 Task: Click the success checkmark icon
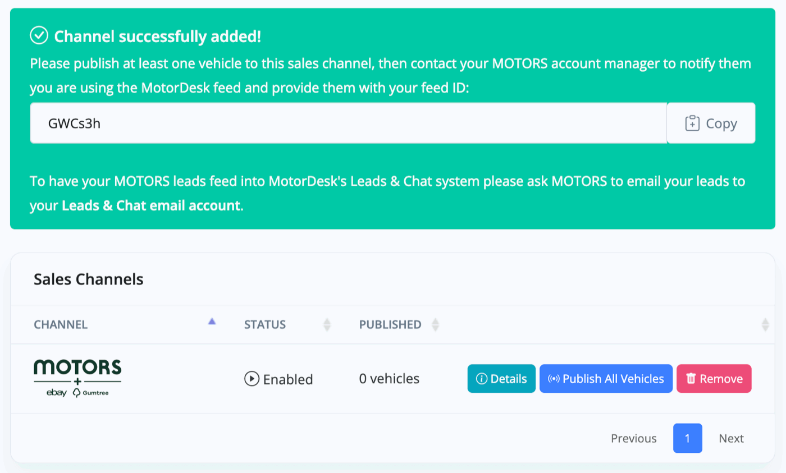39,36
